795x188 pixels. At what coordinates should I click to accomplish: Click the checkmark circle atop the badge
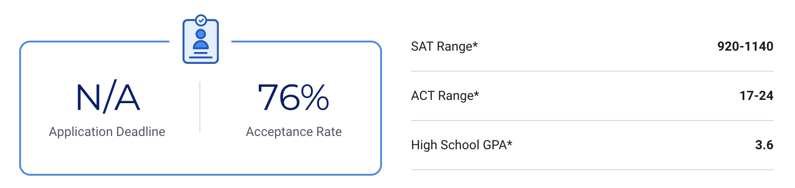pyautogui.click(x=201, y=20)
